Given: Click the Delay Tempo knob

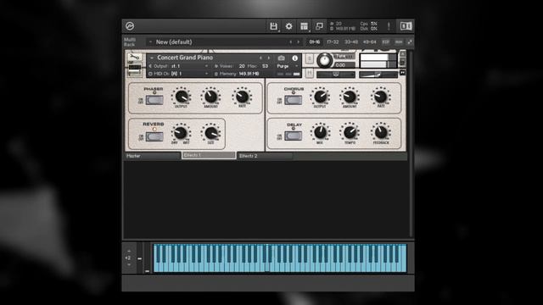Looking at the screenshot, I should tap(350, 132).
